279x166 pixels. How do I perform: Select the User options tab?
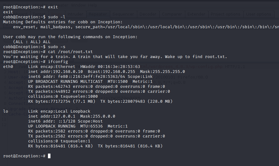click(x=258, y=14)
